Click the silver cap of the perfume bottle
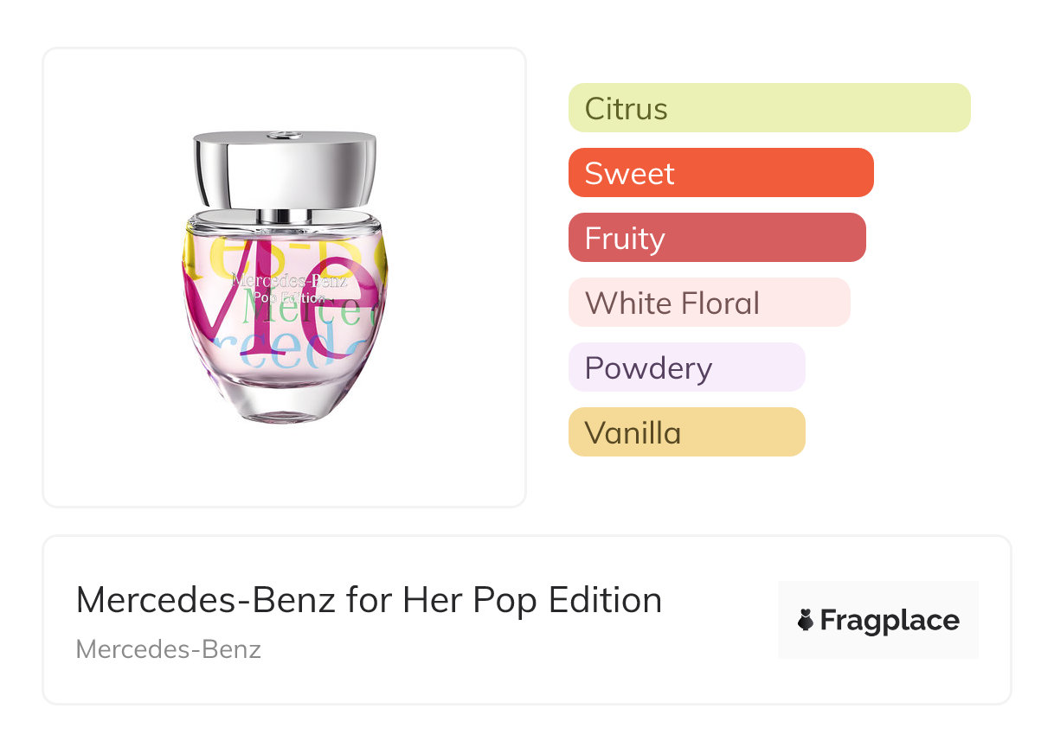This screenshot has height=747, width=1054. click(x=285, y=169)
